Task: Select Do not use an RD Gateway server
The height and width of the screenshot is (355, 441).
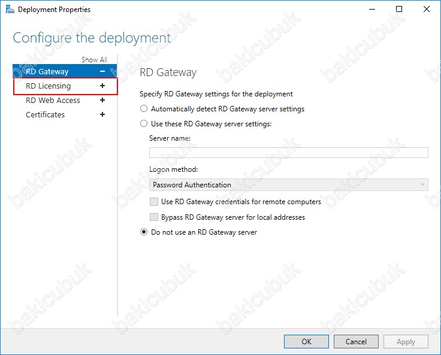Action: pos(144,232)
